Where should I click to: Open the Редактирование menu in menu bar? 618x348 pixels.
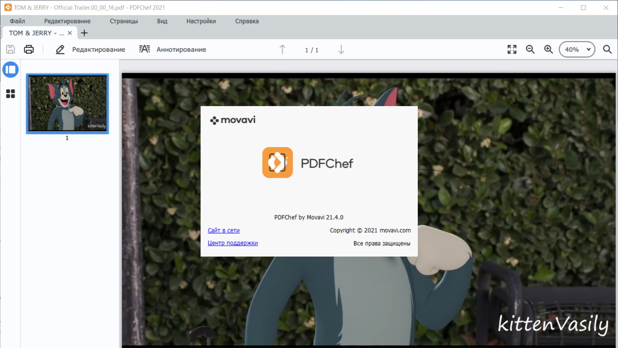pyautogui.click(x=67, y=21)
